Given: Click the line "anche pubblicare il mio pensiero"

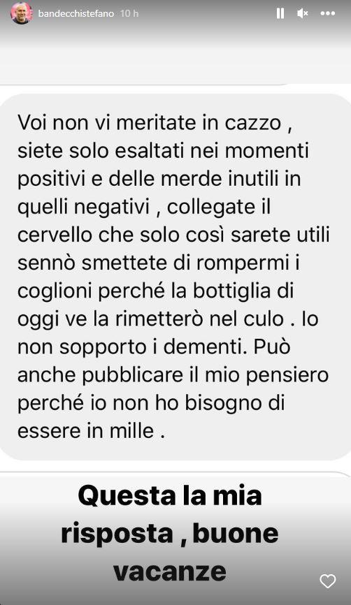Looking at the screenshot, I should coord(173,375).
